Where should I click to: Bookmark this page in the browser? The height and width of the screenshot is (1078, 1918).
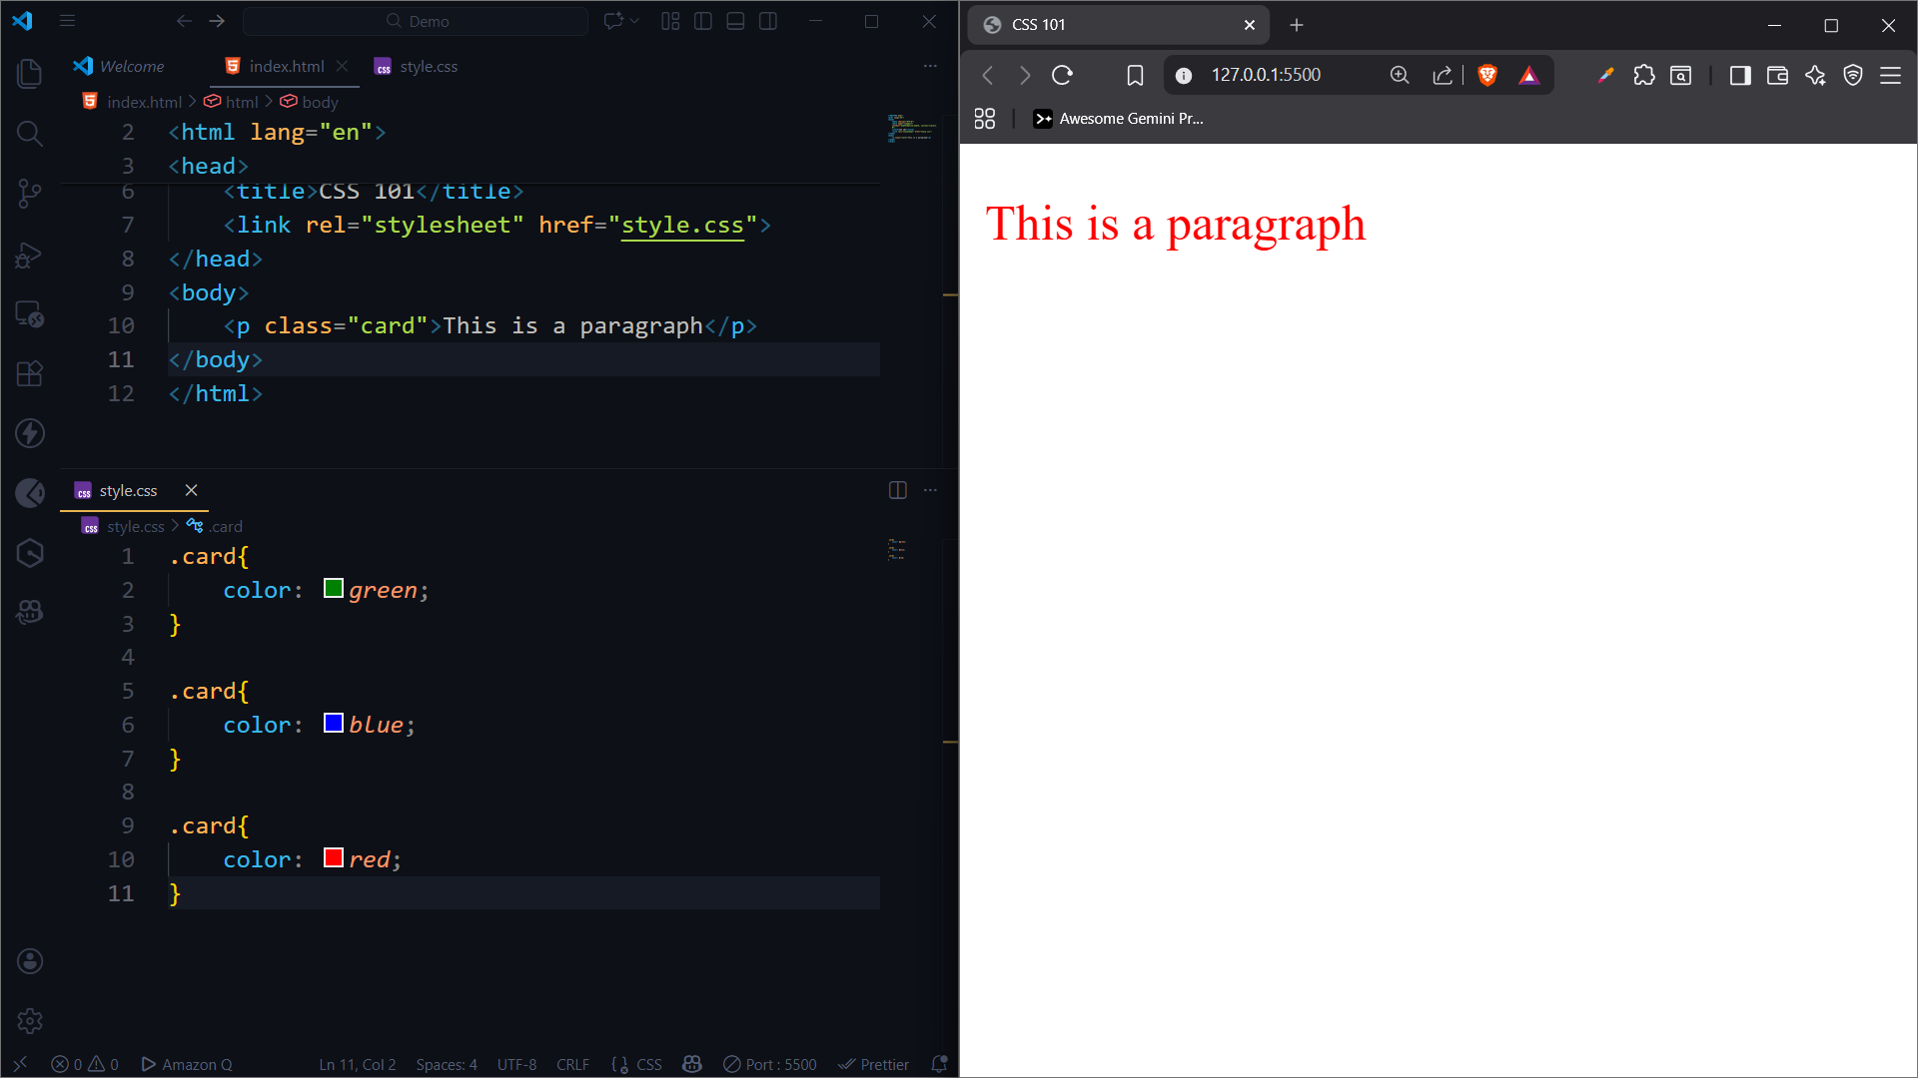(1135, 75)
